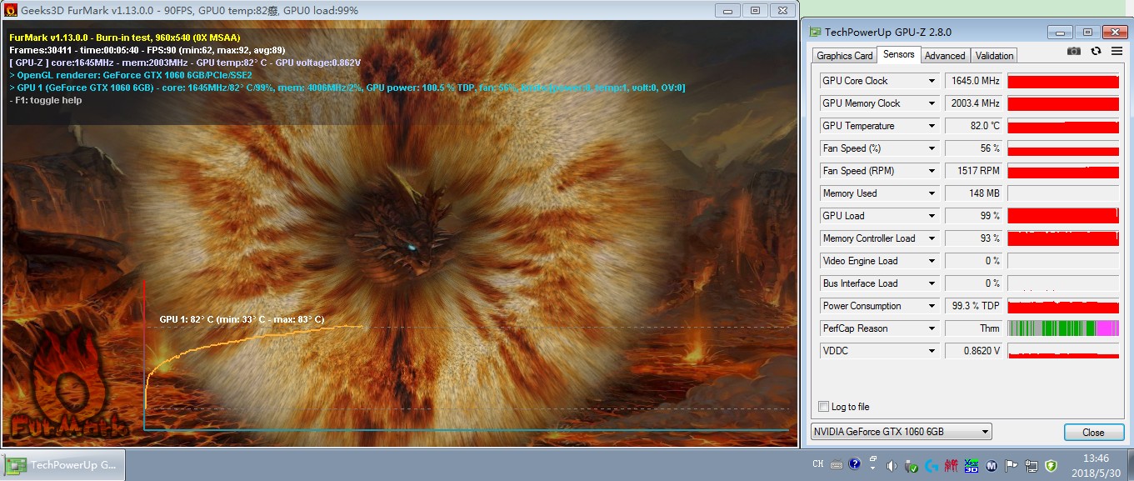Click the GPU-Z title bar app icon
The width and height of the screenshot is (1134, 481).
[815, 33]
